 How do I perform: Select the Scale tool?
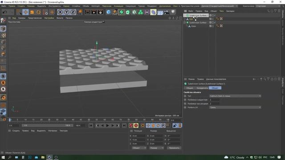pyautogui.click(x=32, y=12)
